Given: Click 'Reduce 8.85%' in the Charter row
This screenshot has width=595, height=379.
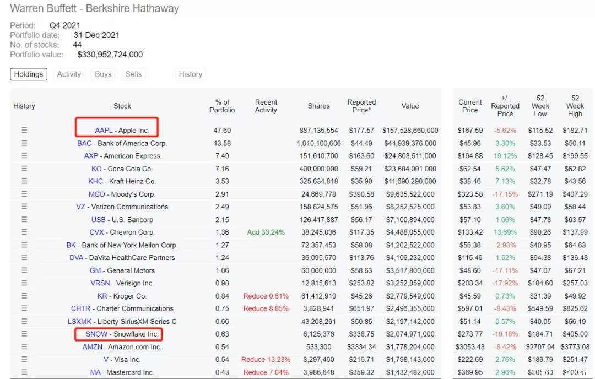Looking at the screenshot, I should pyautogui.click(x=266, y=308).
